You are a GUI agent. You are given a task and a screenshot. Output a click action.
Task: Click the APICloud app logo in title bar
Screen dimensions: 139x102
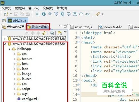pos(2,3)
